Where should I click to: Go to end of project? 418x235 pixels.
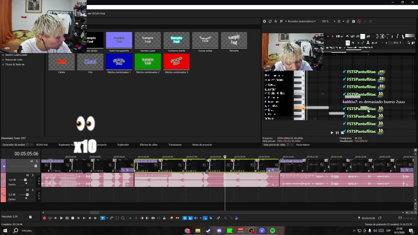[x=84, y=218]
